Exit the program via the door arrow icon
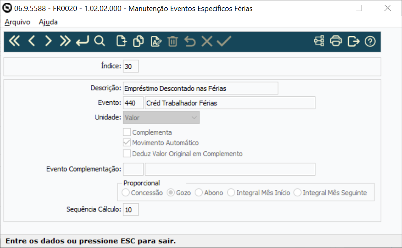Image resolution: width=402 pixels, height=248 pixels. [353, 41]
